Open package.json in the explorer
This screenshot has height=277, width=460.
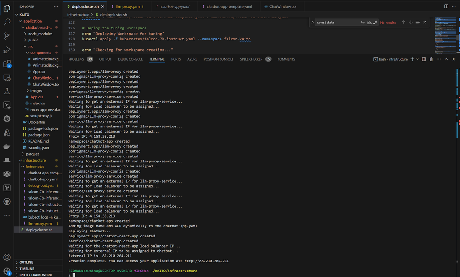click(x=39, y=135)
